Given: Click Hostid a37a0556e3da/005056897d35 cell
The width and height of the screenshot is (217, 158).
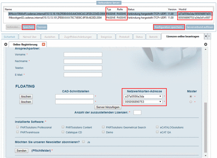Looking at the screenshot, I should [x=194, y=14].
